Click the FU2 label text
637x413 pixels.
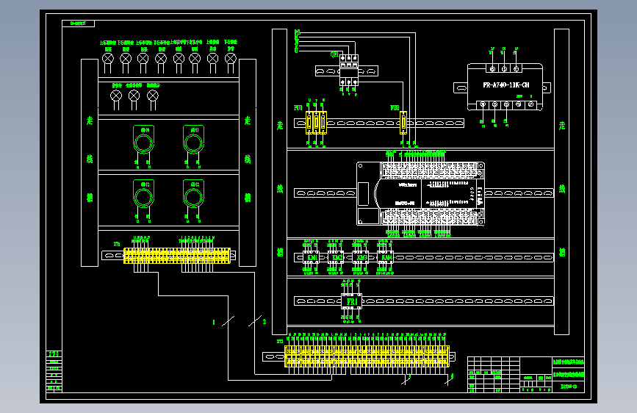click(x=395, y=108)
